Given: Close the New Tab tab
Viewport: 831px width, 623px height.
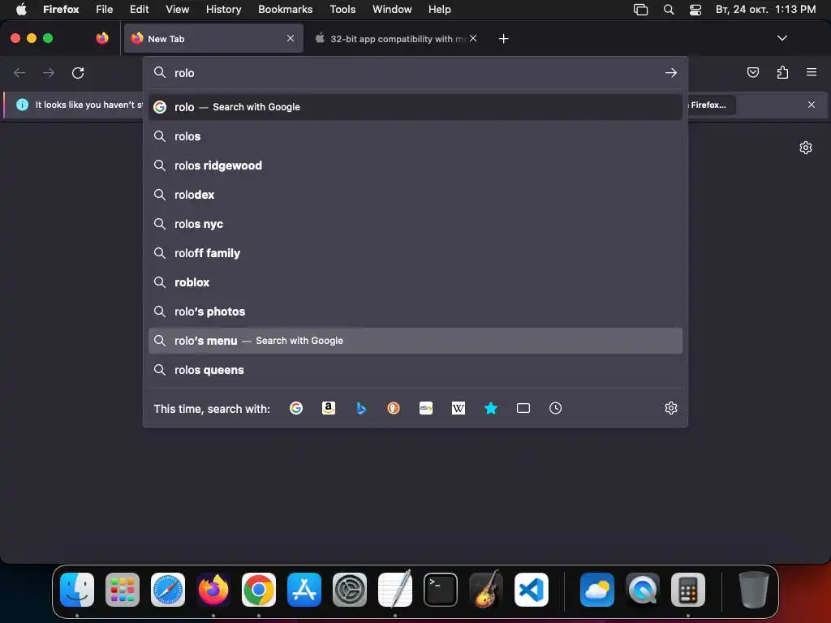Looking at the screenshot, I should 291,38.
